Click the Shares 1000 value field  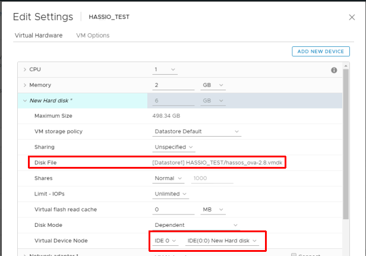(x=212, y=179)
